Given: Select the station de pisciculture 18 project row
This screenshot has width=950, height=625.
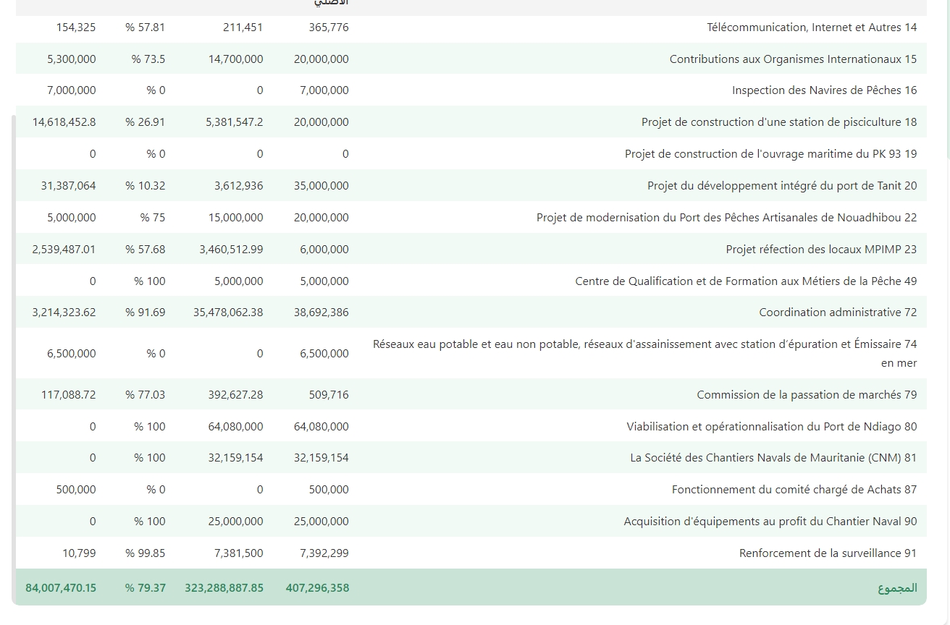Looking at the screenshot, I should [x=778, y=122].
